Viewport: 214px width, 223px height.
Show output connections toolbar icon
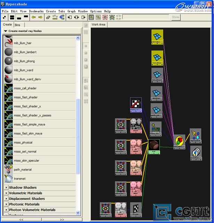click(84, 17)
